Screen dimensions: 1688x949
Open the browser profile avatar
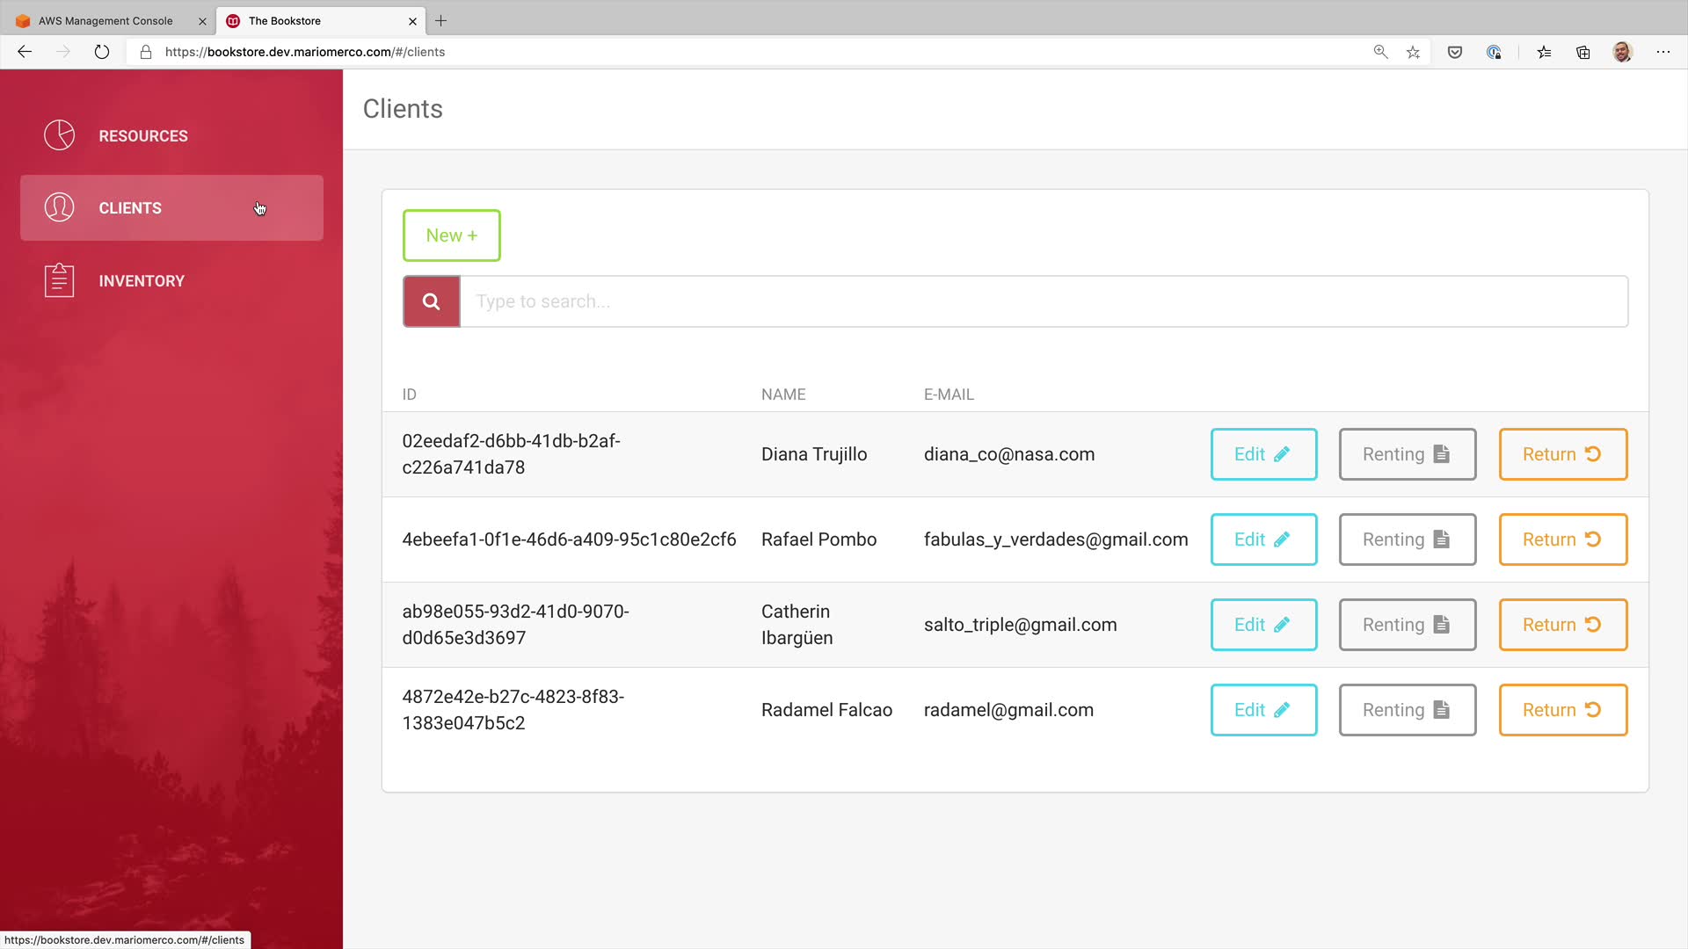[1622, 52]
